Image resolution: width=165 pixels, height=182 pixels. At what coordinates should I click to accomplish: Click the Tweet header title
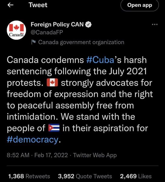click(x=38, y=5)
